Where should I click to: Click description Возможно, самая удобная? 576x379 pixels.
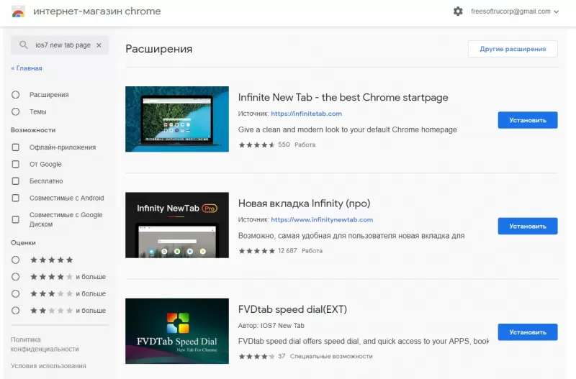(351, 236)
